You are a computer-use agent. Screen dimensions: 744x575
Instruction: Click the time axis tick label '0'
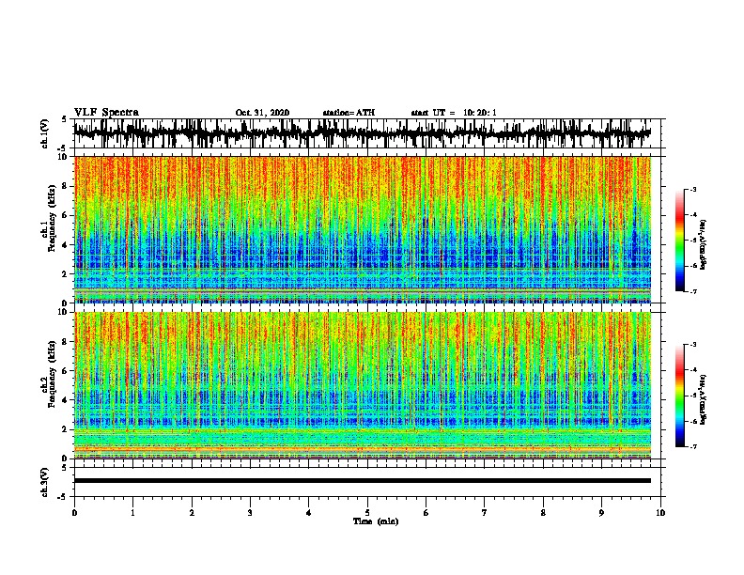(x=74, y=513)
